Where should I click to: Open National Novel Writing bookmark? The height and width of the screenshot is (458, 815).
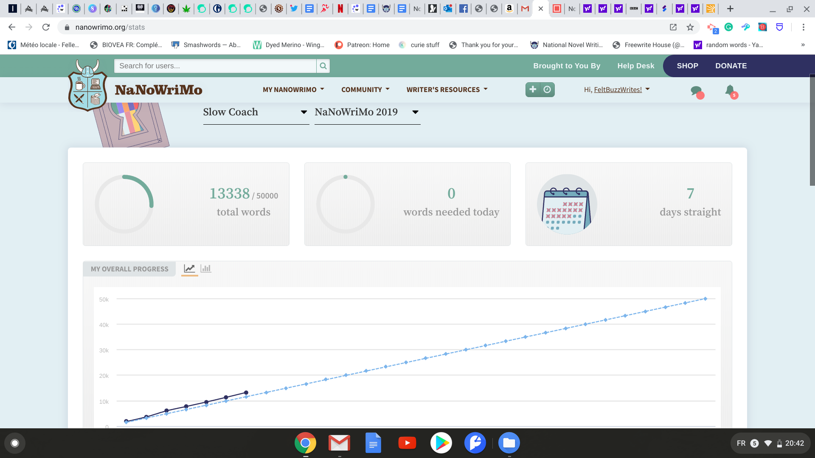tap(567, 45)
